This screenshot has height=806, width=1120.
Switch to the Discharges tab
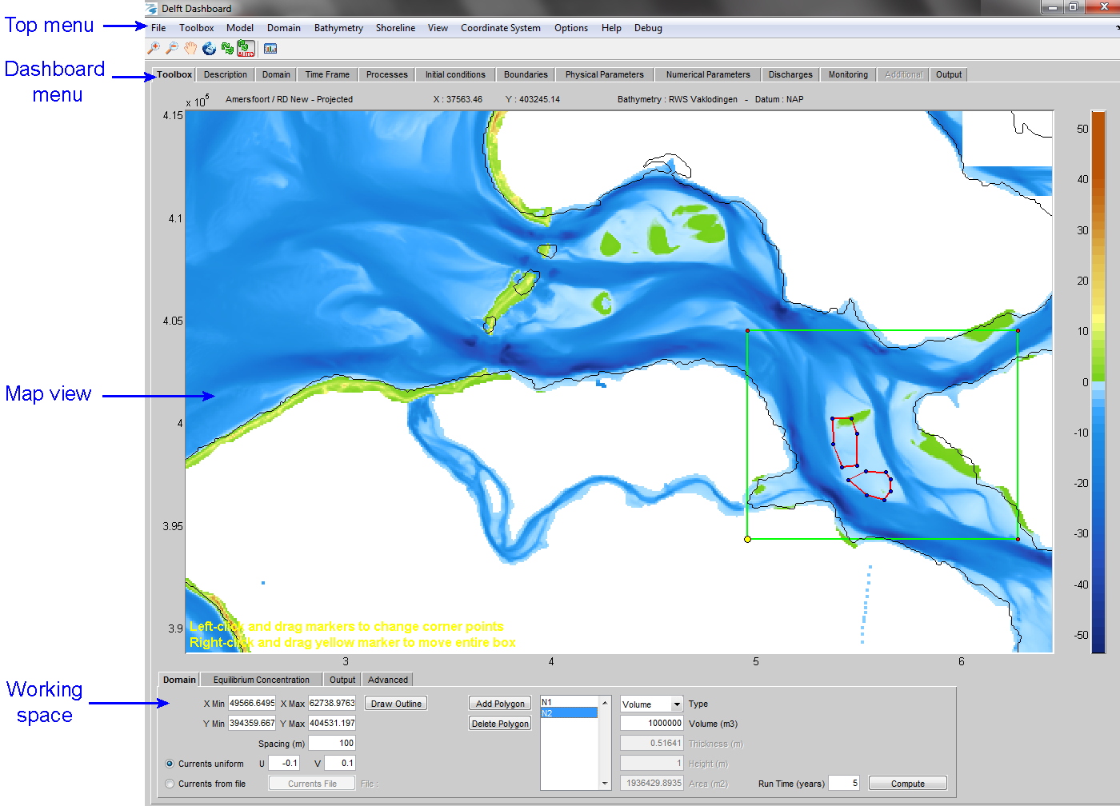(x=790, y=74)
